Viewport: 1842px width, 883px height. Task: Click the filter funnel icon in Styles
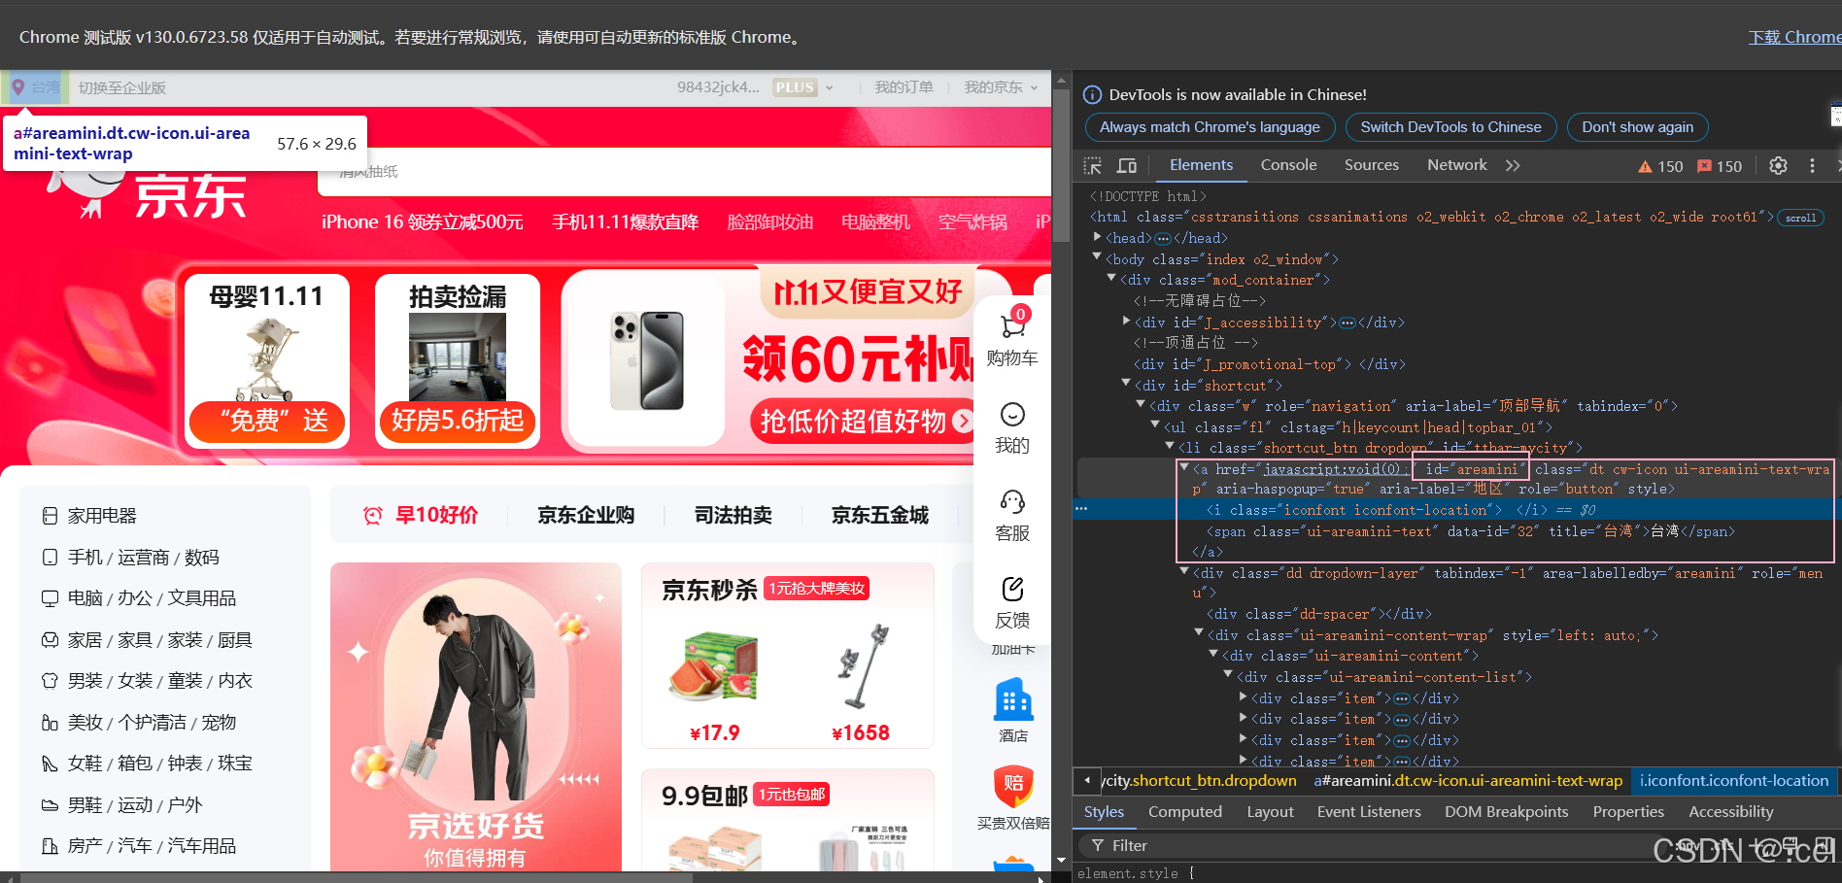click(x=1097, y=845)
